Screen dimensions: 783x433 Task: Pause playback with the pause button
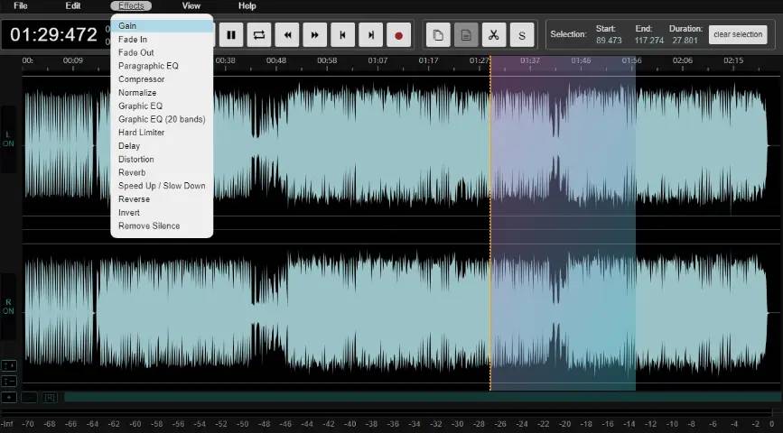[x=231, y=35]
